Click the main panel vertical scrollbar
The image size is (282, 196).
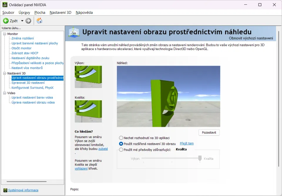tap(279, 99)
